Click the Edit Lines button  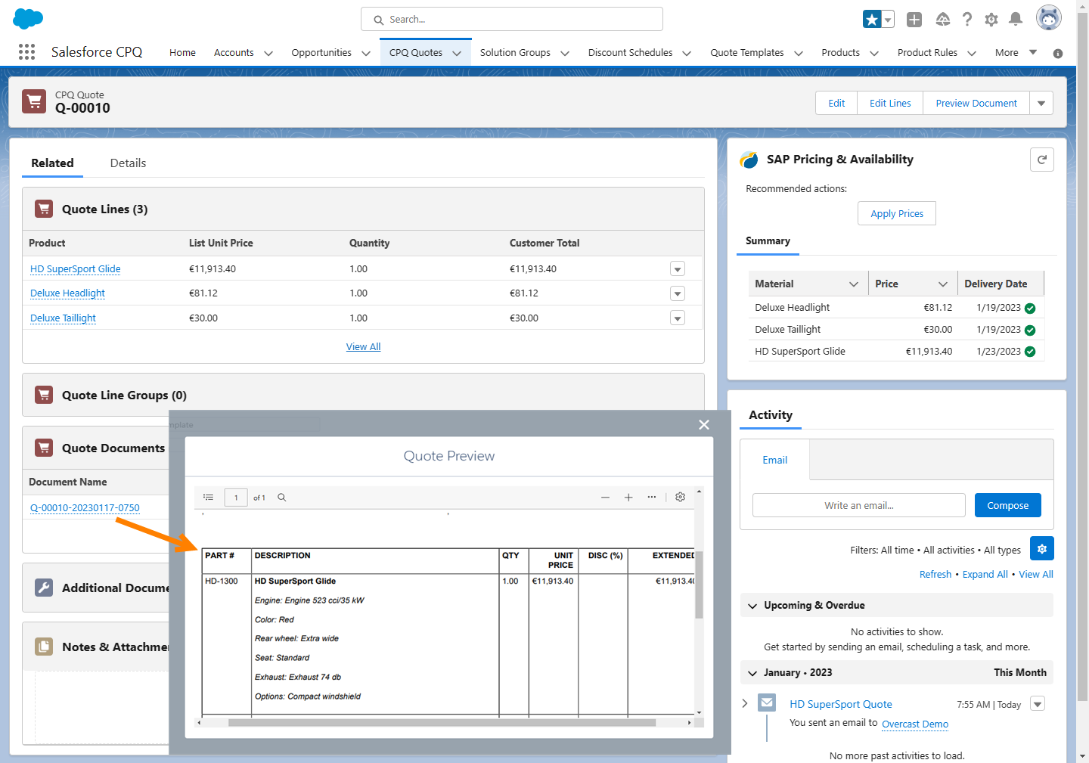890,103
